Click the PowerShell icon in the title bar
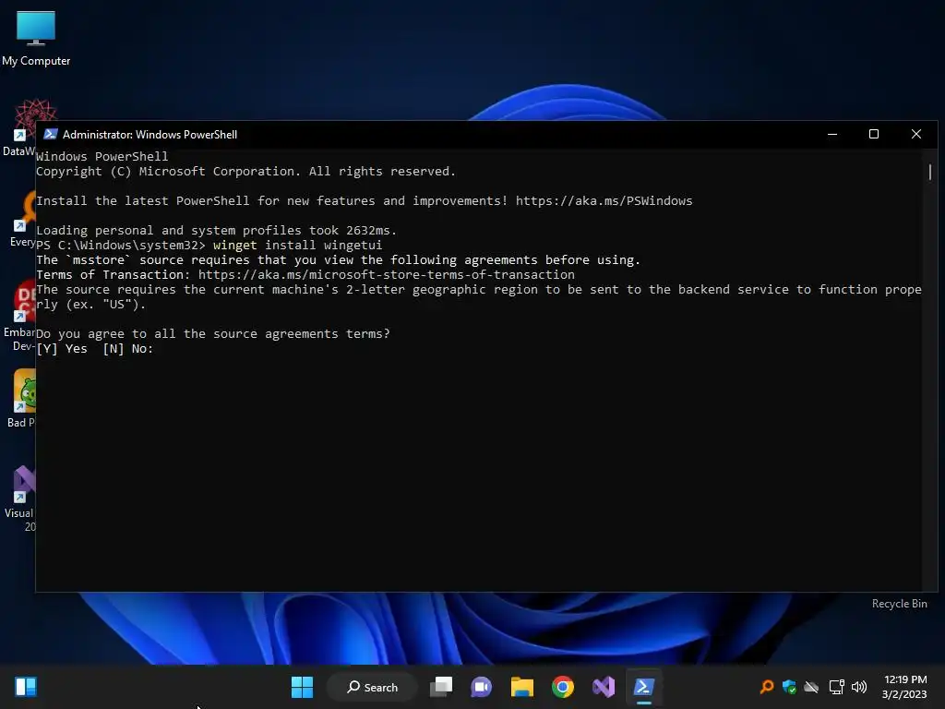The width and height of the screenshot is (945, 709). tap(51, 134)
